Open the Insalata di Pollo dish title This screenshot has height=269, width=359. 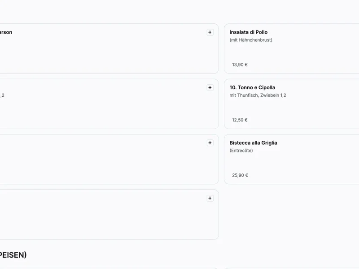coord(248,32)
